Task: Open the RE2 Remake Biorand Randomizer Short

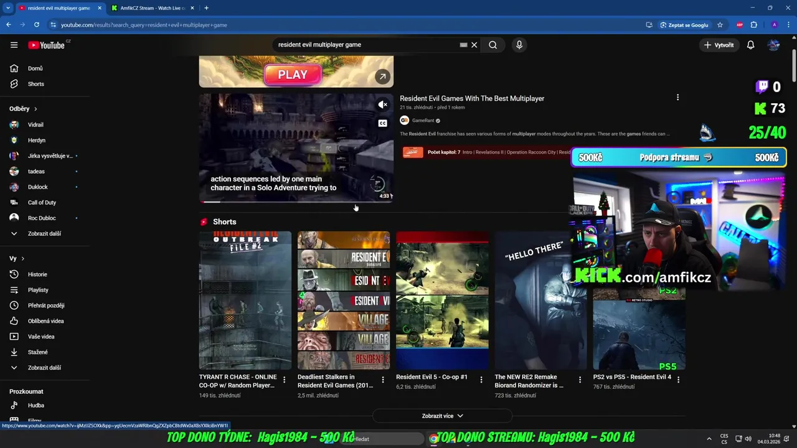Action: tap(540, 301)
